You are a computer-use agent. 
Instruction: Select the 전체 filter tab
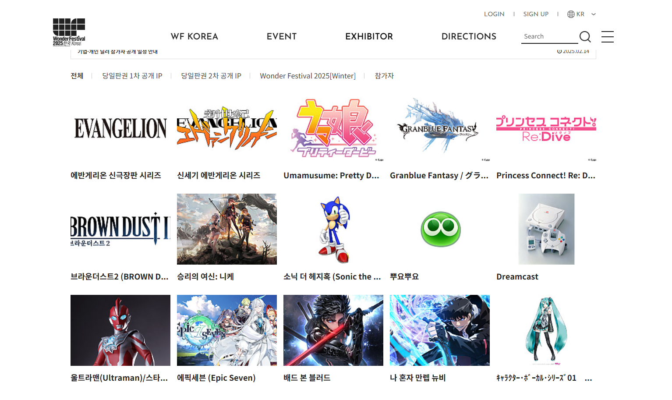click(77, 76)
